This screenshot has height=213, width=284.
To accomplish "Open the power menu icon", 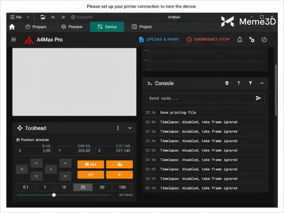I will point(264,39).
